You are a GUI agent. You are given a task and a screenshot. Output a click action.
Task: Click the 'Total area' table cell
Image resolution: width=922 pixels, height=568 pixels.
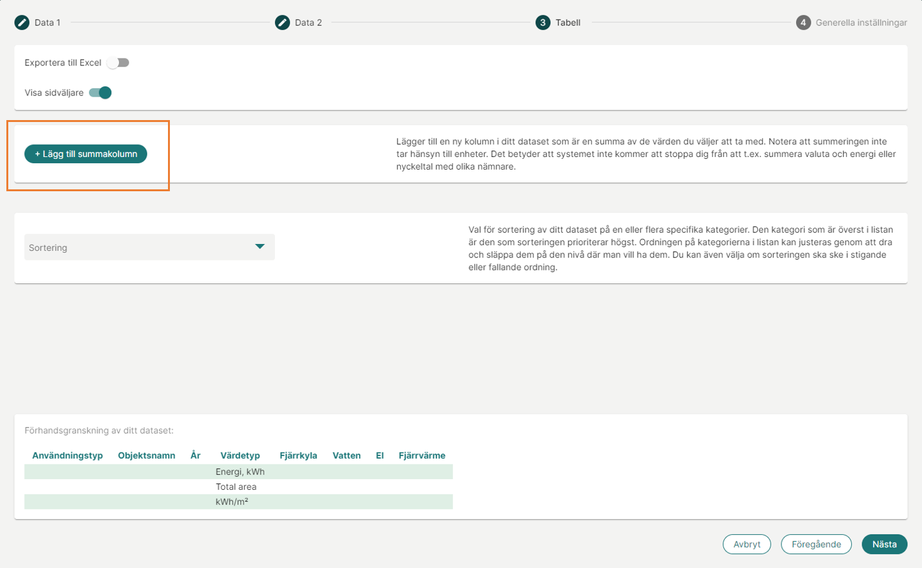[236, 487]
